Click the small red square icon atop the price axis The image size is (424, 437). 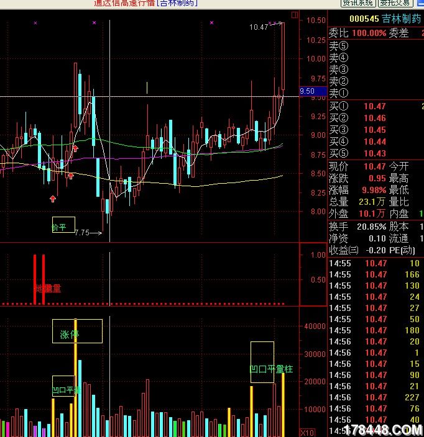(294, 15)
